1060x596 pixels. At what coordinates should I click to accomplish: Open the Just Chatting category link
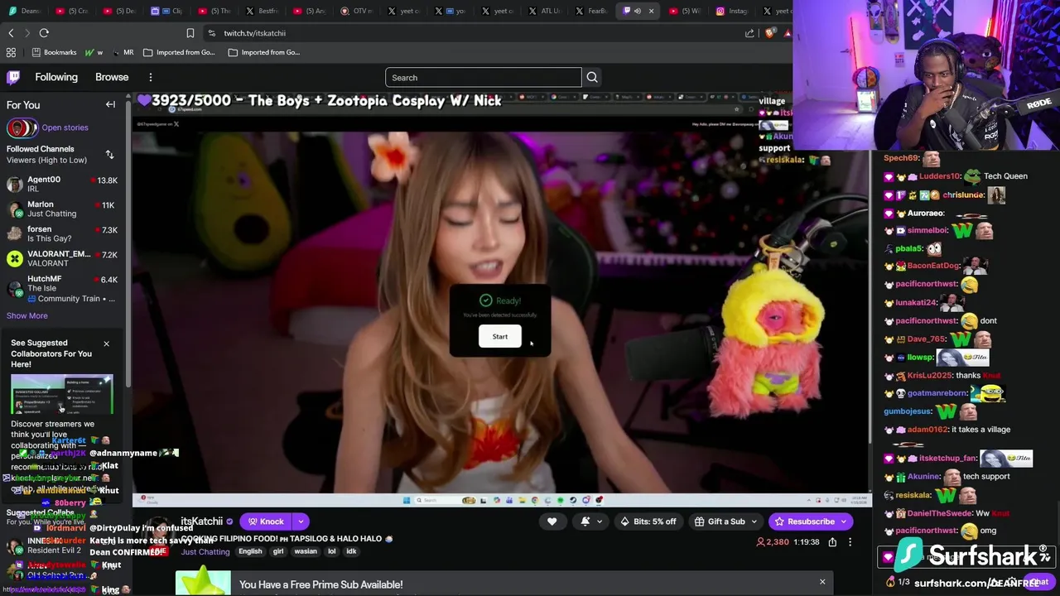pyautogui.click(x=205, y=551)
